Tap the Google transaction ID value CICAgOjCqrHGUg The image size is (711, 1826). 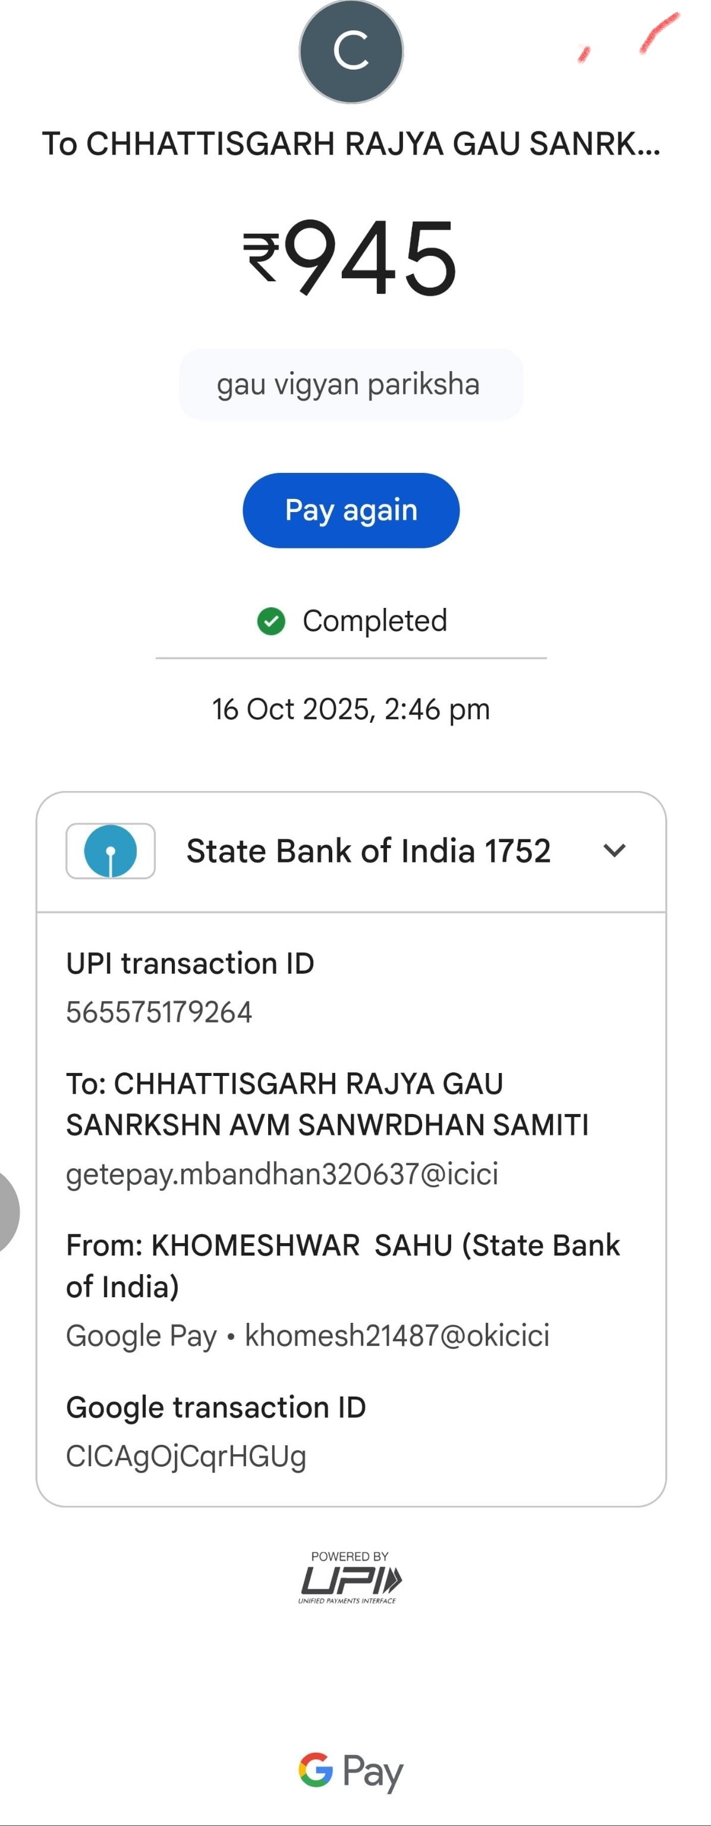pyautogui.click(x=186, y=1456)
